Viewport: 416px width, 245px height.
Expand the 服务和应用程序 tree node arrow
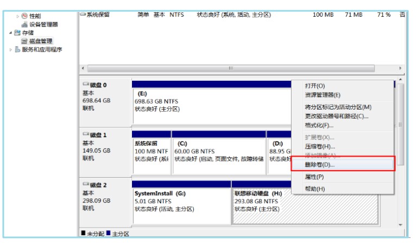coord(10,50)
